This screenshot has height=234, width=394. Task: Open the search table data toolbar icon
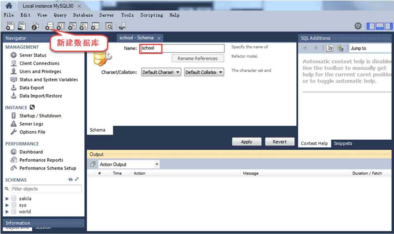click(109, 26)
